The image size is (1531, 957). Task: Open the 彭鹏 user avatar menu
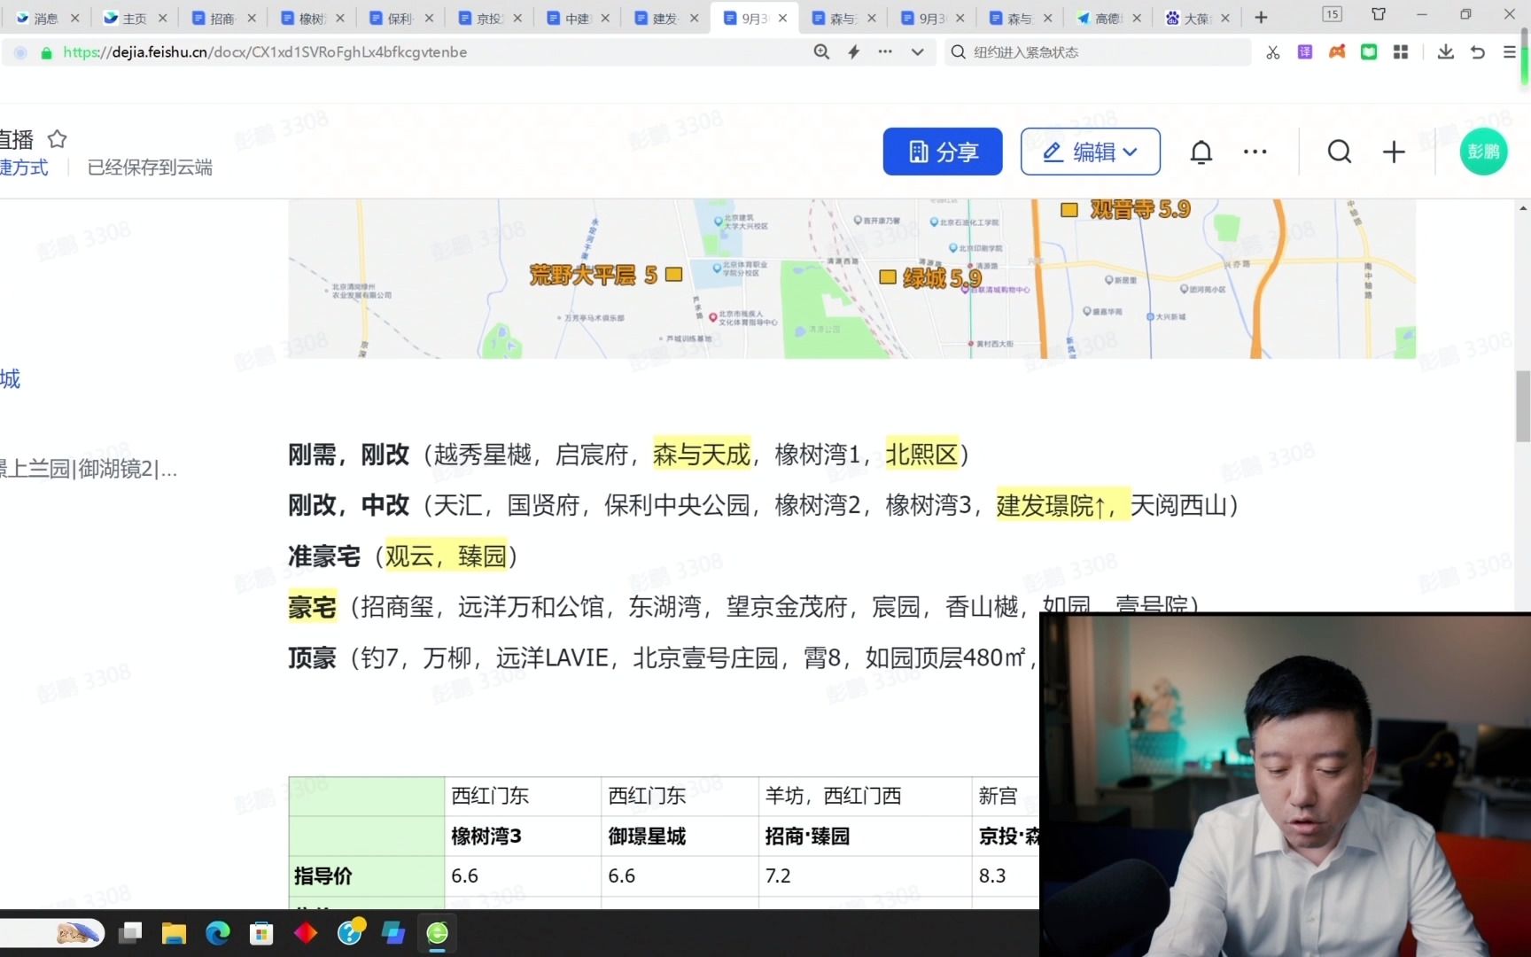tap(1483, 152)
